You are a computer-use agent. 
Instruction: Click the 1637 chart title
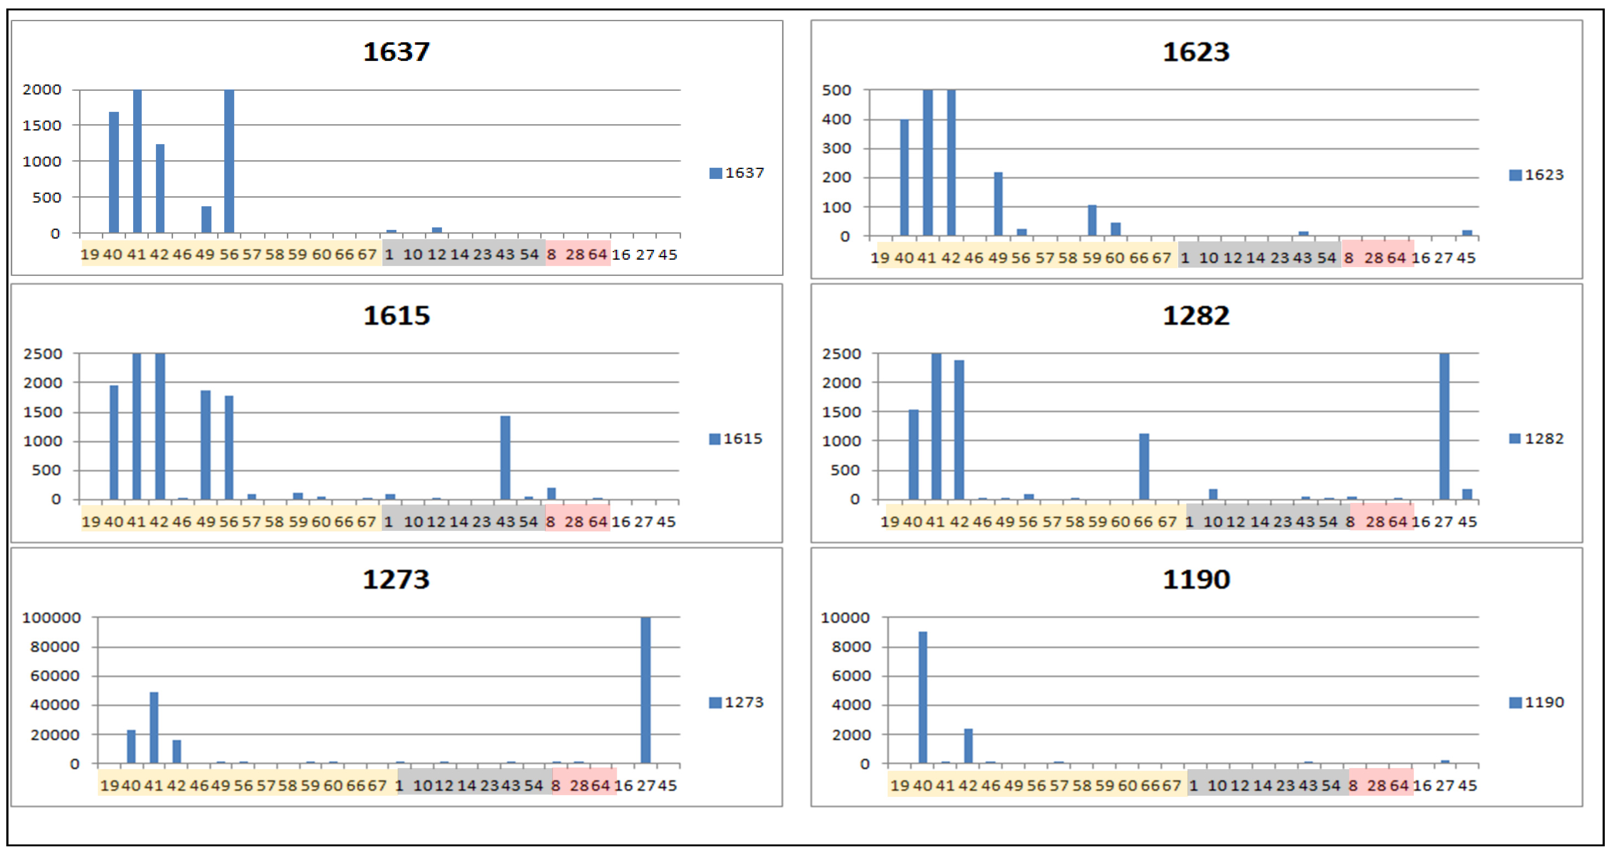[396, 52]
